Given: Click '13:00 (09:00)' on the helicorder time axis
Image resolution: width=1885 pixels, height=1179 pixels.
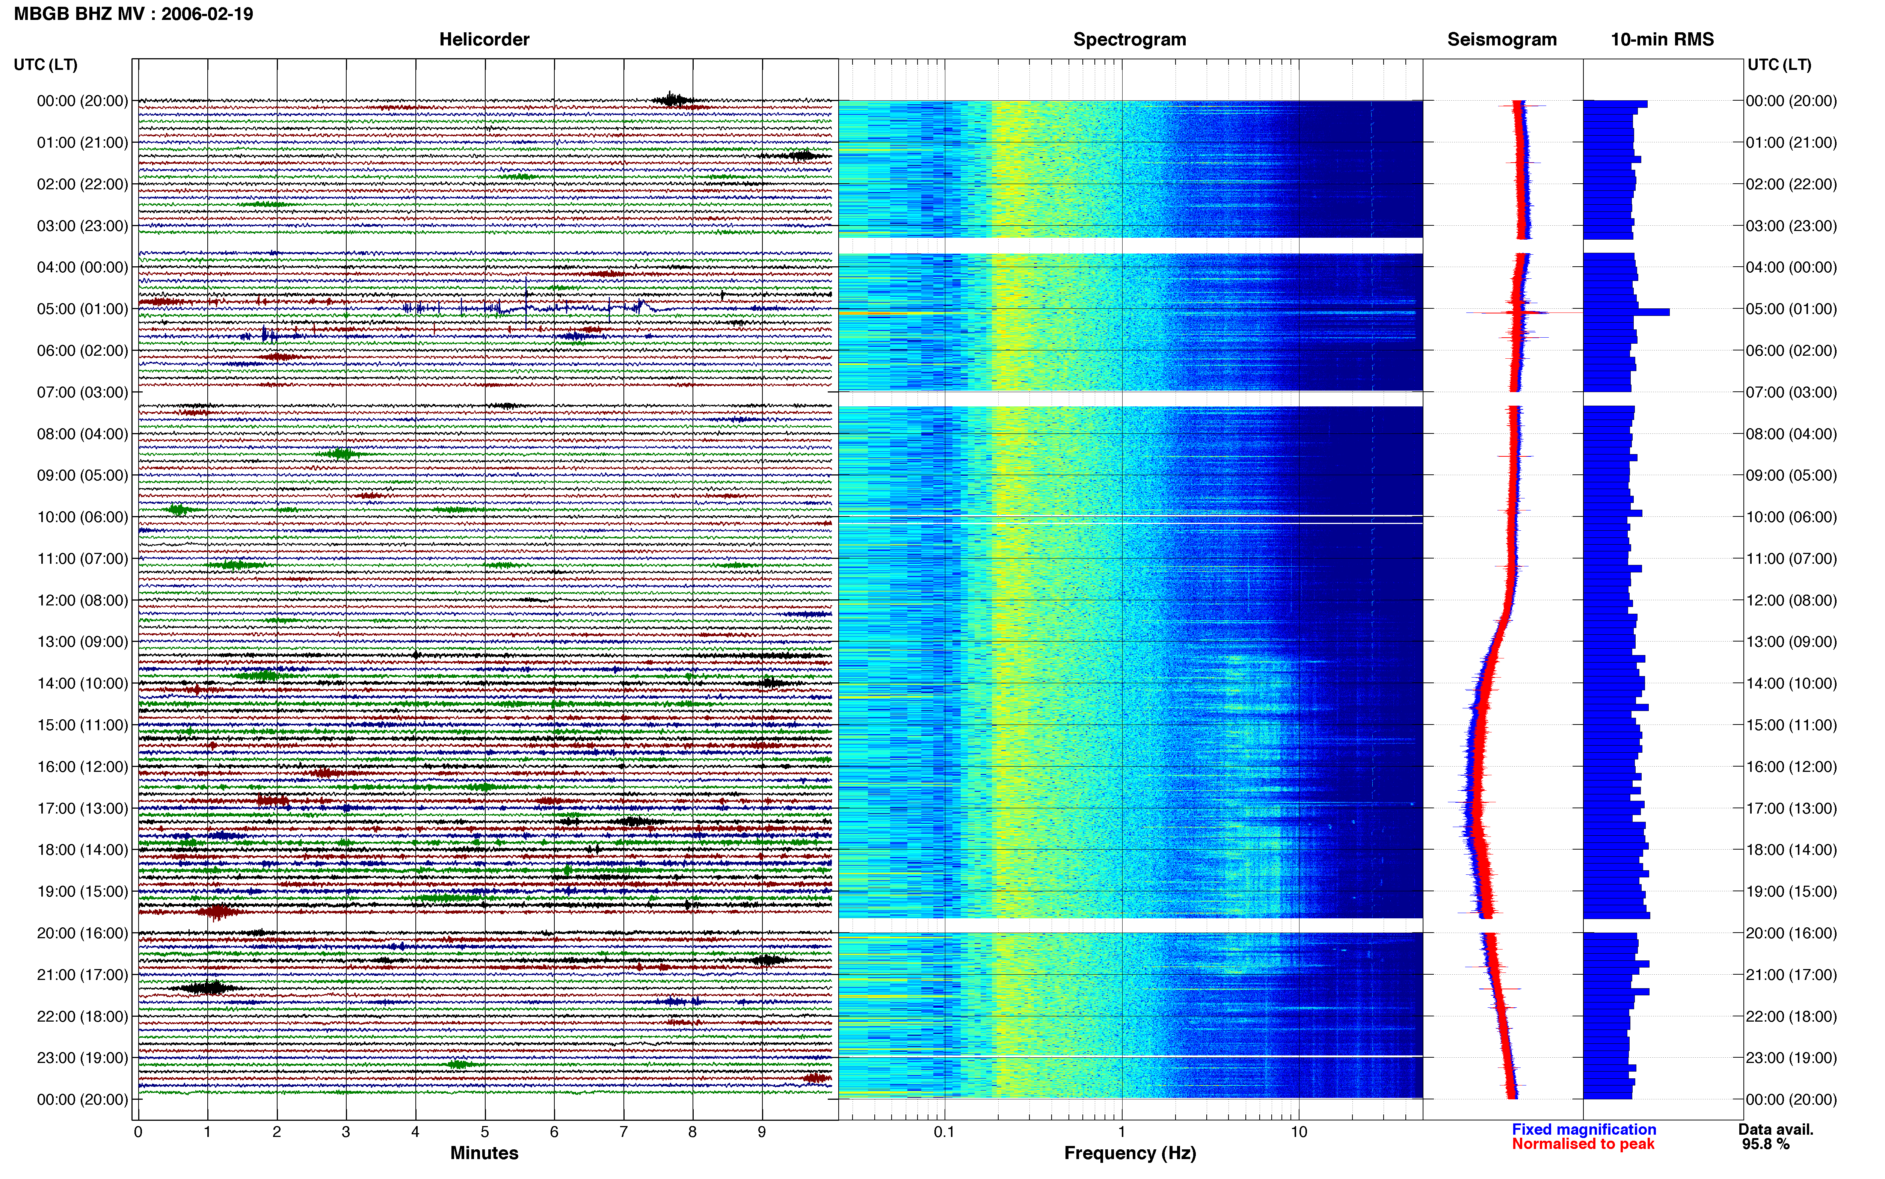Looking at the screenshot, I should [83, 642].
